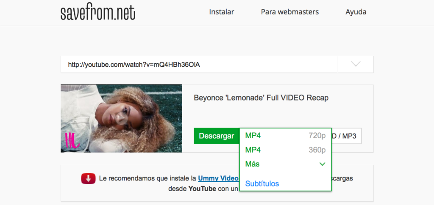Image resolution: width=434 pixels, height=205 pixels.
Task: Select MP4 720p download option
Action: [285, 136]
